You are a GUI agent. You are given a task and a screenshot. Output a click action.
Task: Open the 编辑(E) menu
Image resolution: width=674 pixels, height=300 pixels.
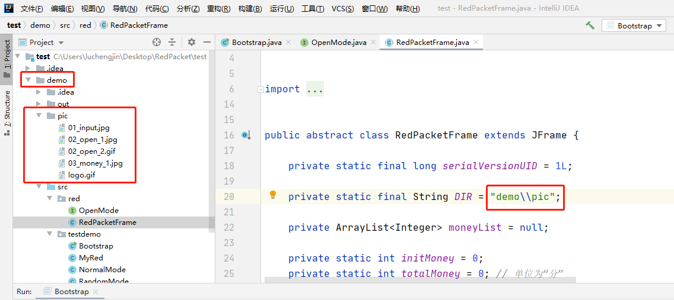pos(62,8)
